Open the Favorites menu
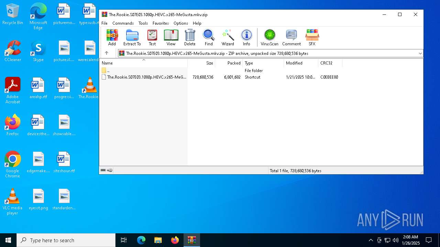 point(161,23)
